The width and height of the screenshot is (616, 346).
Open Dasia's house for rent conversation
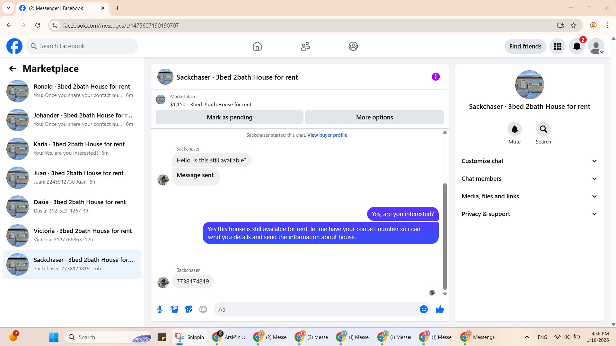[x=72, y=207]
